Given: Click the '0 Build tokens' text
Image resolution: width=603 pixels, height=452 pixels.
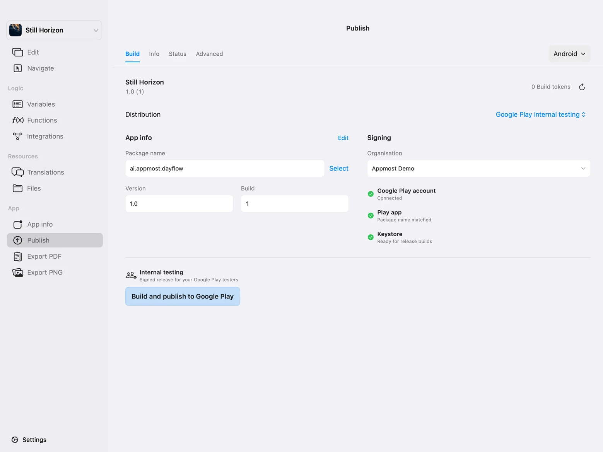Looking at the screenshot, I should pos(551,87).
